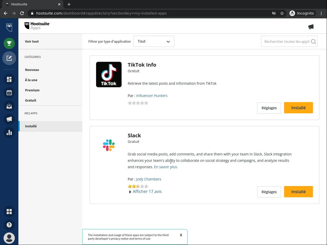Image resolution: width=327 pixels, height=245 pixels.
Task: Dismiss the privacy notice banner
Action: coord(181,235)
